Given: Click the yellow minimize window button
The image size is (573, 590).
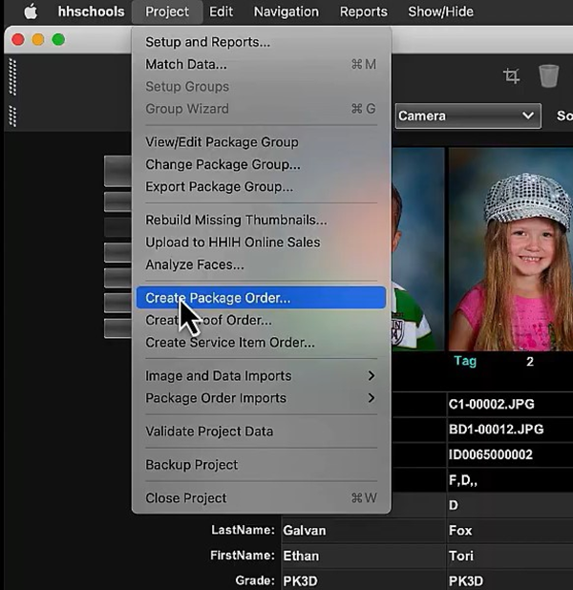Looking at the screenshot, I should (x=38, y=39).
